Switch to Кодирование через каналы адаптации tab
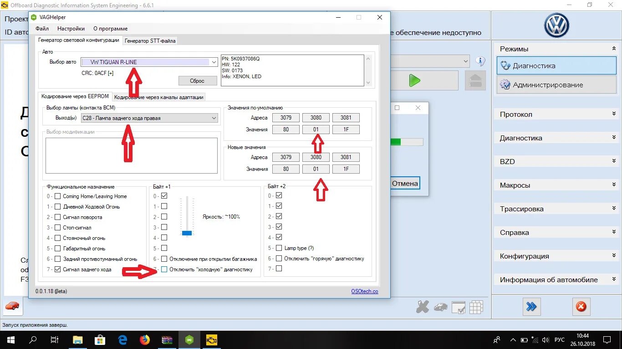This screenshot has width=622, height=349. (159, 97)
